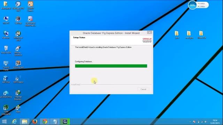Open the user folder icon top-left of desktop

point(6,5)
